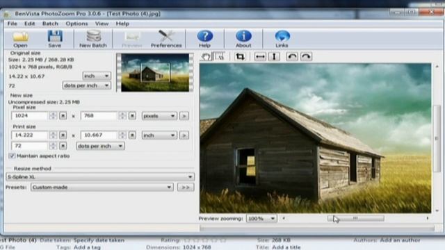Click the preview scroll down arrow
This screenshot has width=445, height=250.
coord(437,210)
